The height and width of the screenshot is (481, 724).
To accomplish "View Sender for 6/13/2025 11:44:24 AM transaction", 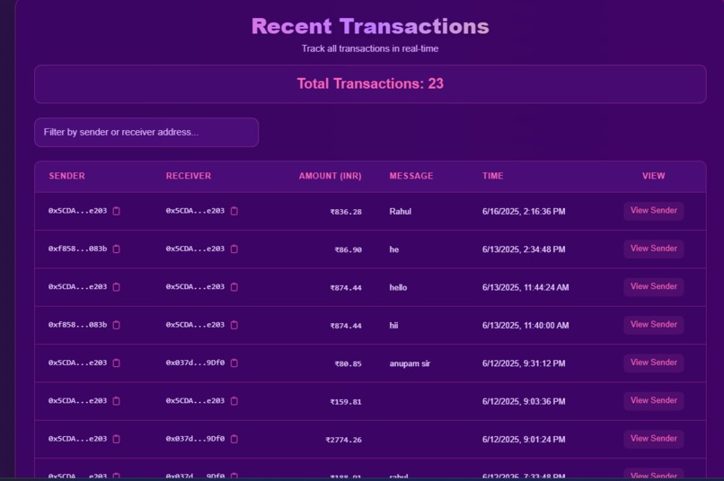I will [653, 287].
